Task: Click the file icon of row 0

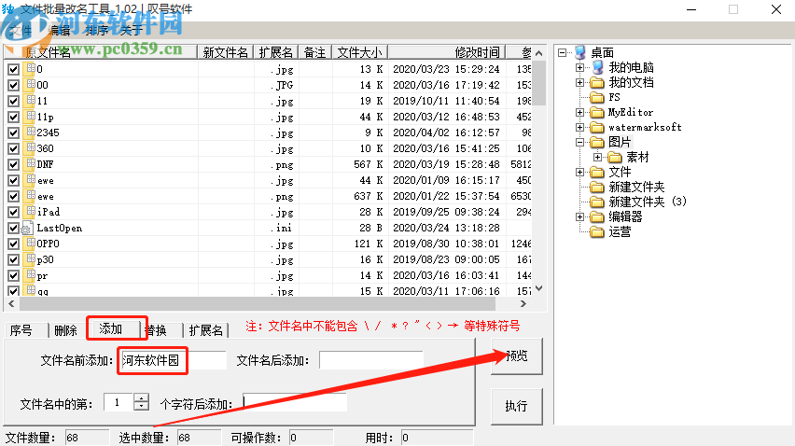Action: [x=30, y=68]
